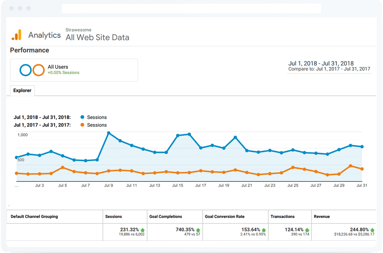The height and width of the screenshot is (253, 383).
Task: Click the All Web Site Data link
Action: pyautogui.click(x=97, y=37)
